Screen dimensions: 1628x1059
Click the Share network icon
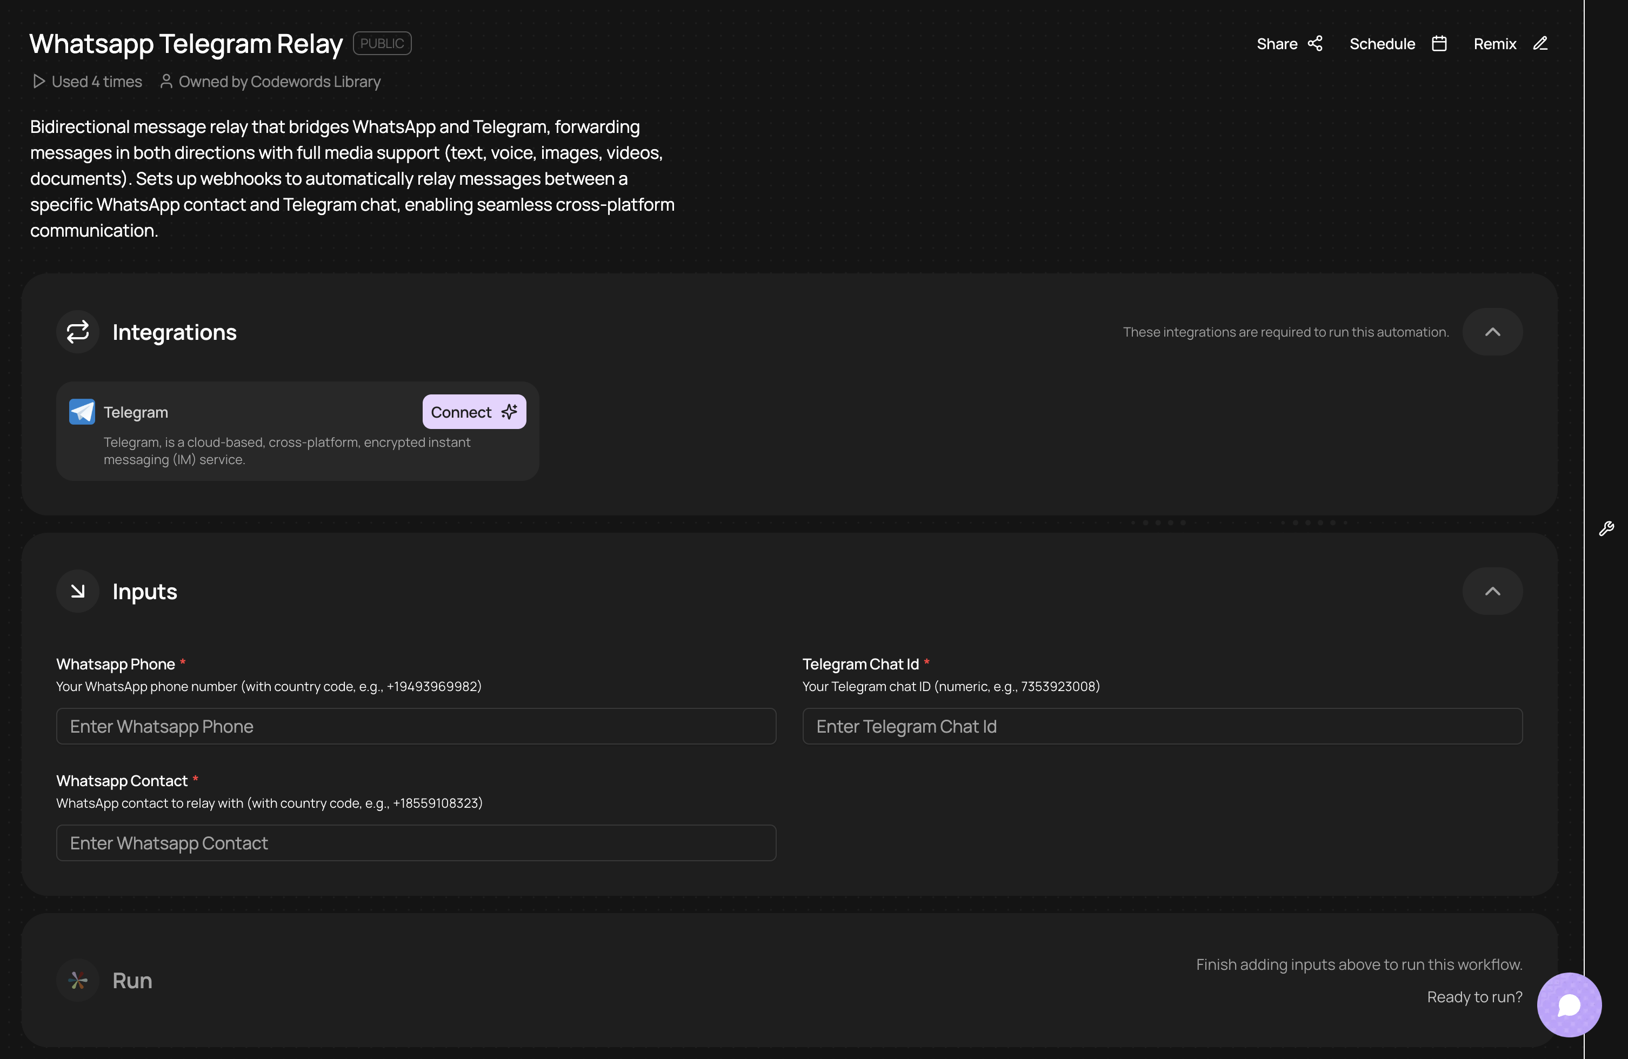coord(1315,44)
